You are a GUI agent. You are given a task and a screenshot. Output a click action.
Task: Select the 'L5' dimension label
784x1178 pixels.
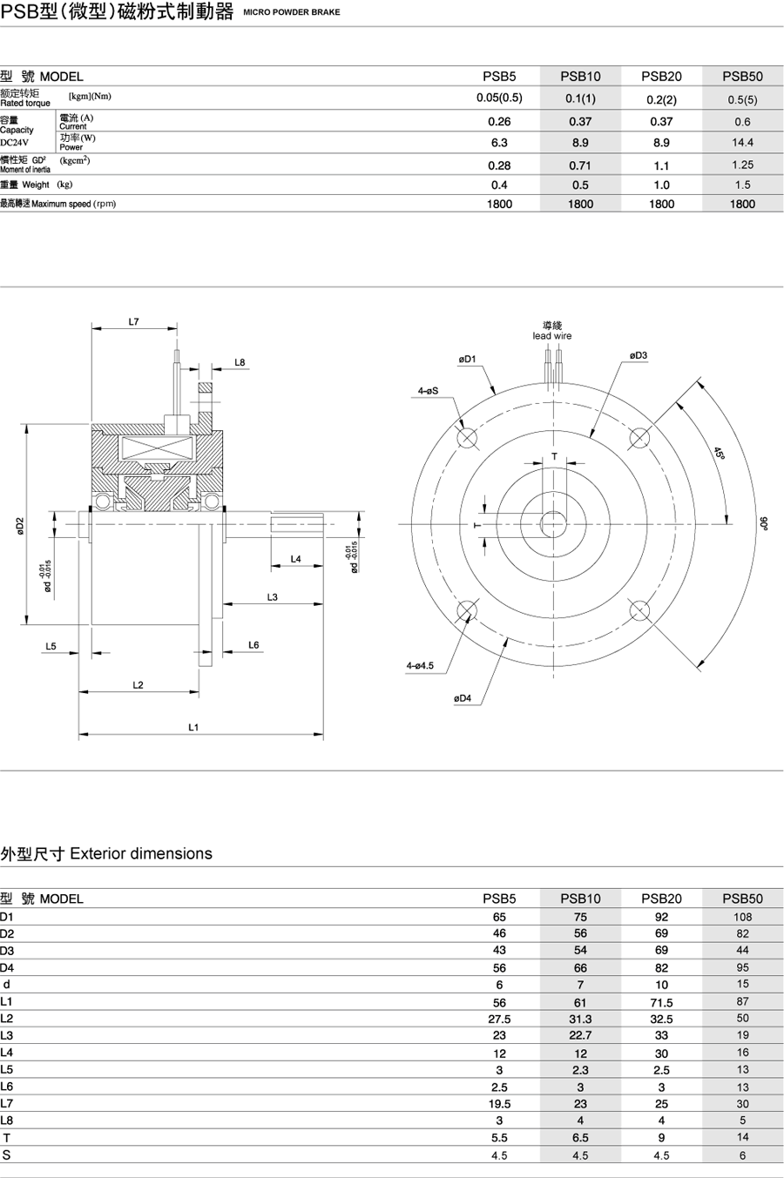[51, 646]
